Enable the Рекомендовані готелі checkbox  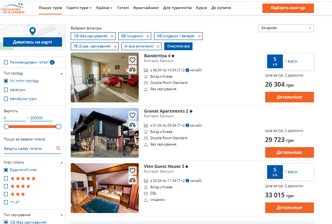pos(6,62)
